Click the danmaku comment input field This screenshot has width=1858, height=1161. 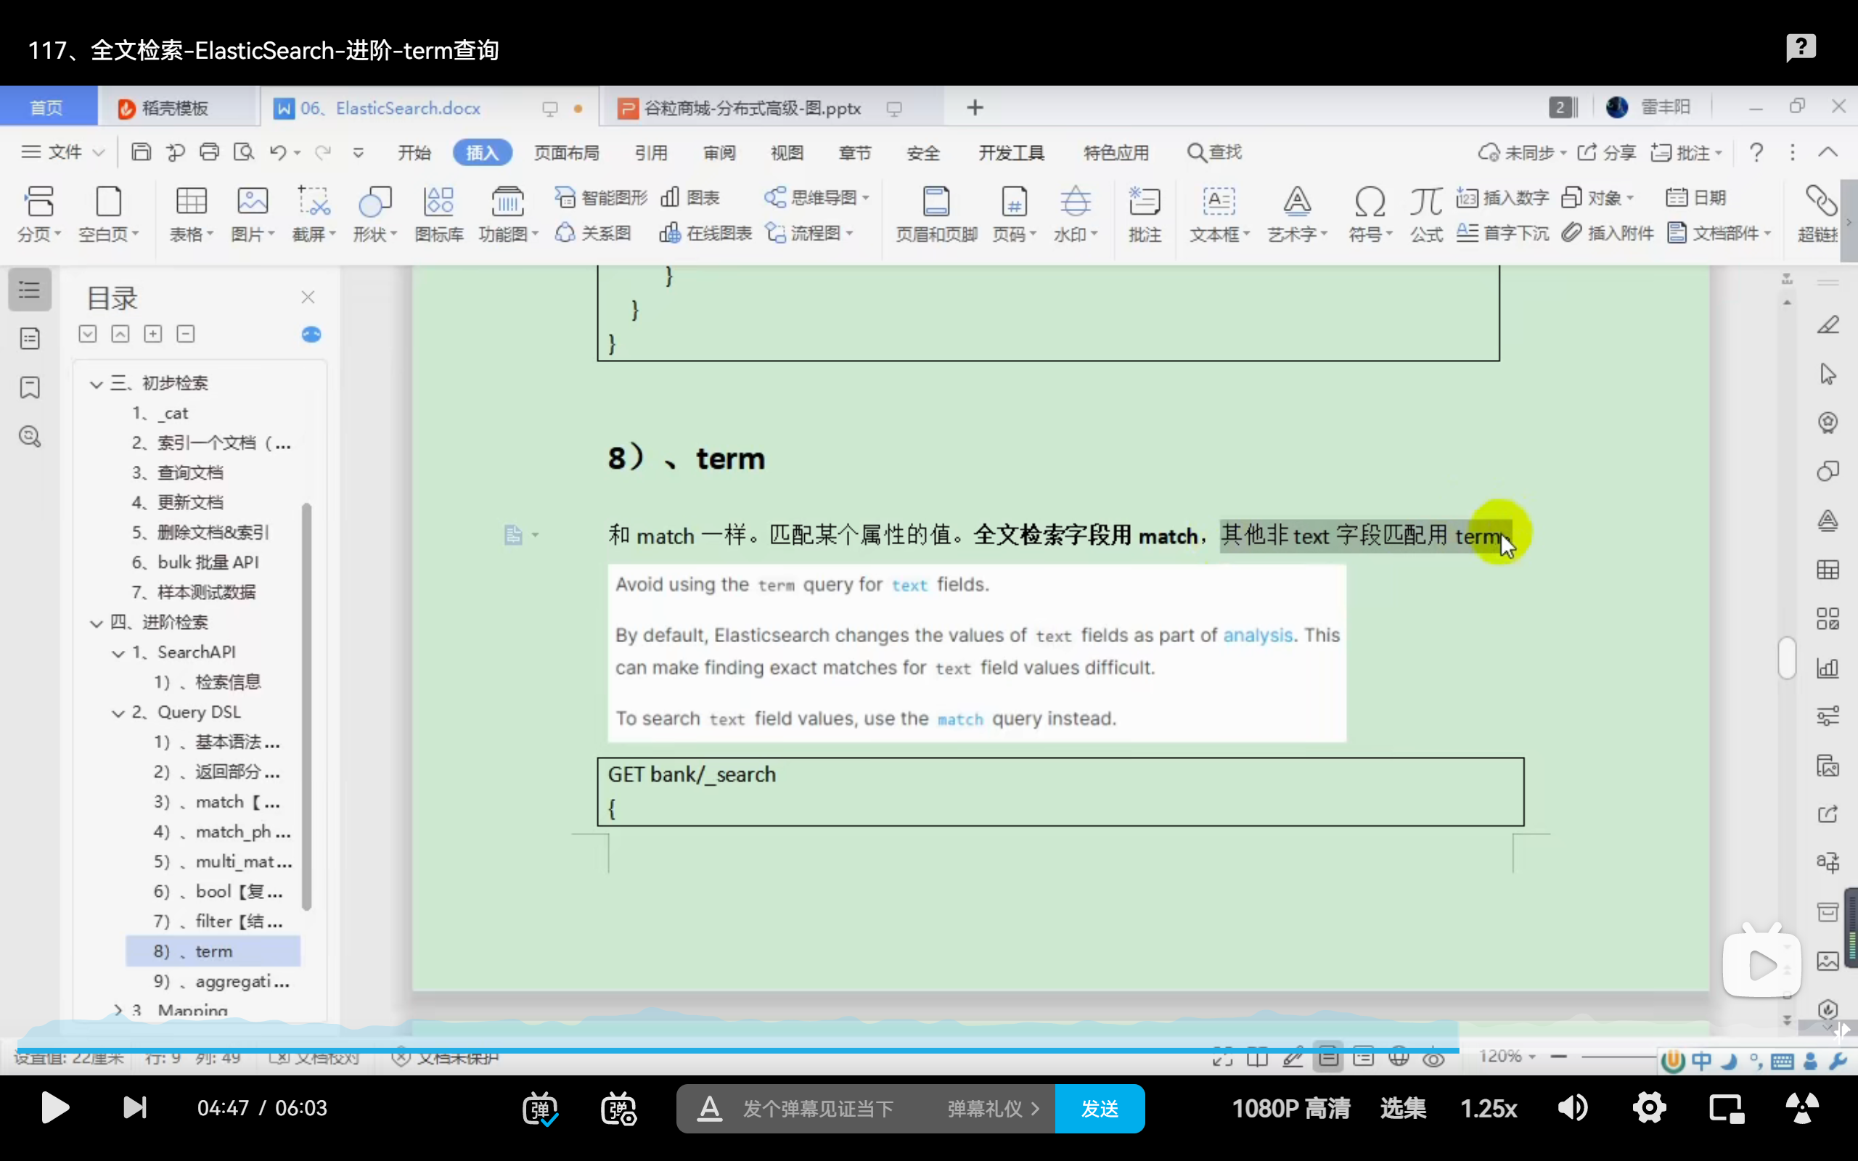(x=818, y=1108)
